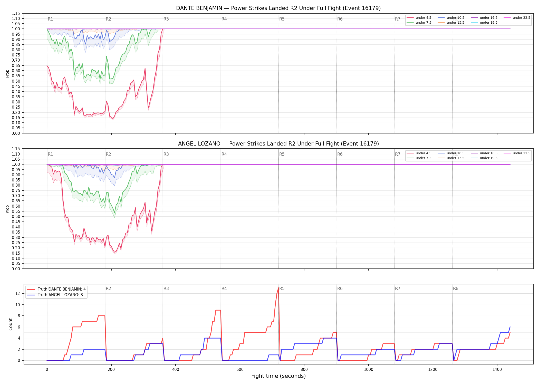Click the ANGEL LOZANO chart title
Image resolution: width=539 pixels, height=385 pixels.
pyautogui.click(x=278, y=144)
